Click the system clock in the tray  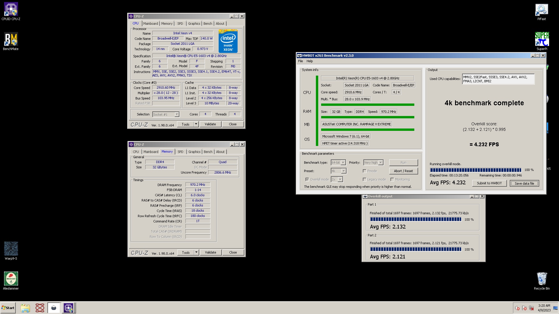(x=544, y=308)
